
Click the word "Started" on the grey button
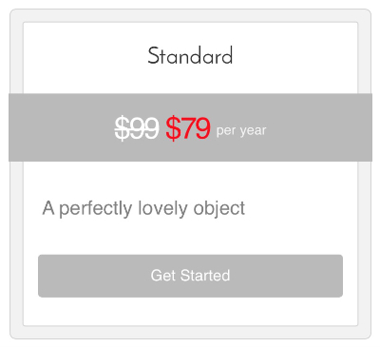pos(205,276)
